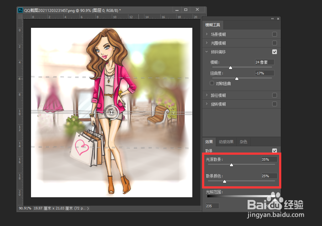Open the status bar arrow menu
Screen dimensions: 322x226
[88, 208]
